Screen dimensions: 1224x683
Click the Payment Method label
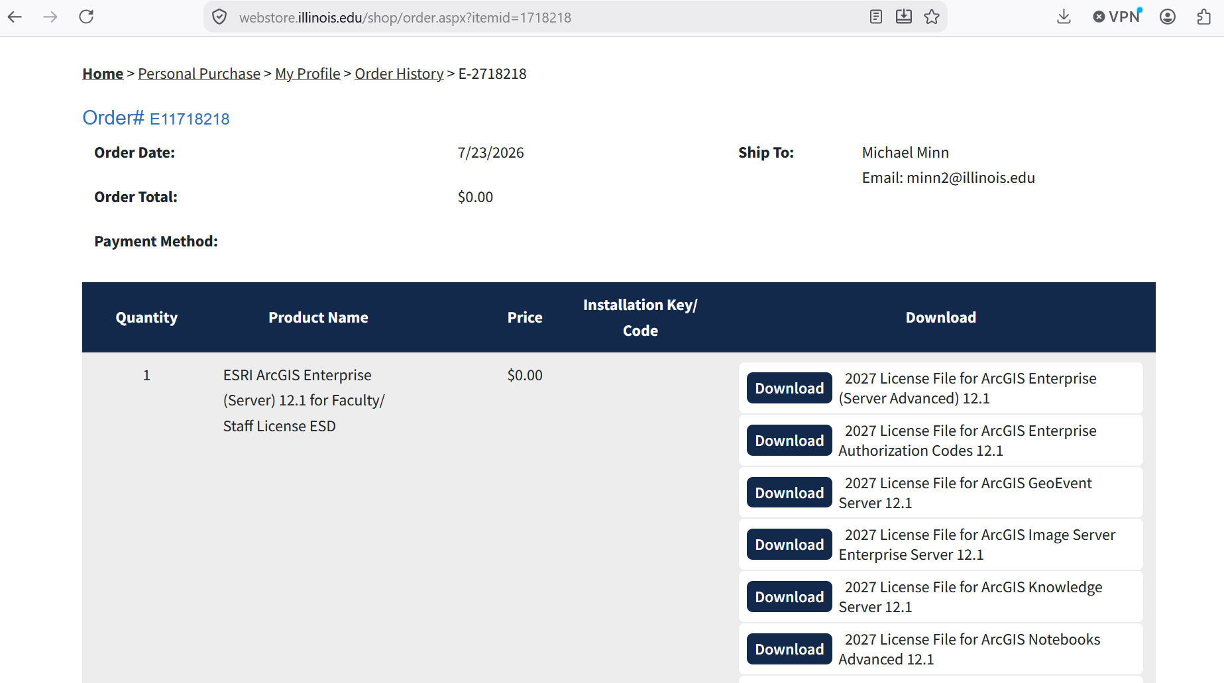pyautogui.click(x=156, y=242)
